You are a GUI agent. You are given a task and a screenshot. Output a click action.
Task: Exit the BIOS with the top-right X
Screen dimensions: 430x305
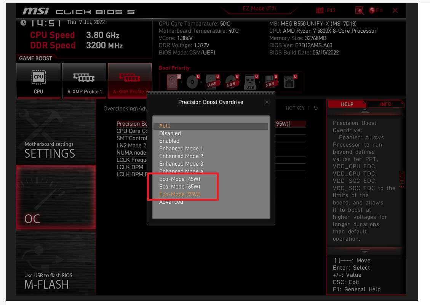pos(395,10)
